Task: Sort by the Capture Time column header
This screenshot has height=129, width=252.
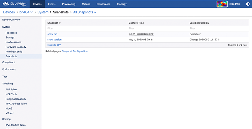Action: 136,23
